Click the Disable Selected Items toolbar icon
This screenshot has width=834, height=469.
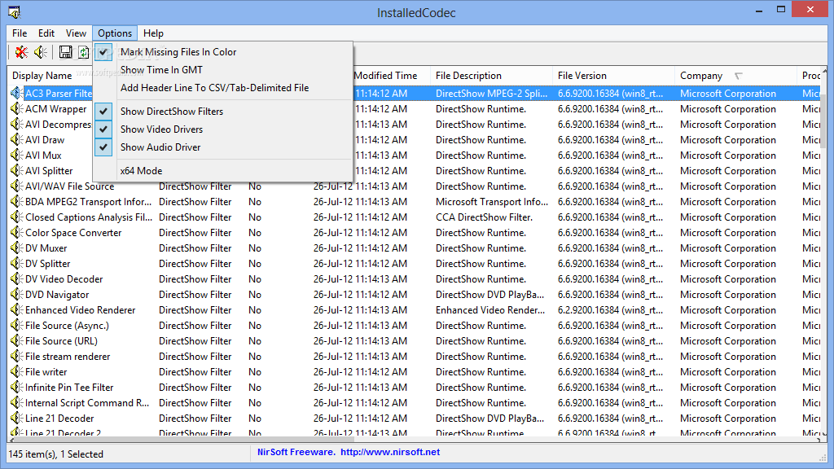pos(21,51)
